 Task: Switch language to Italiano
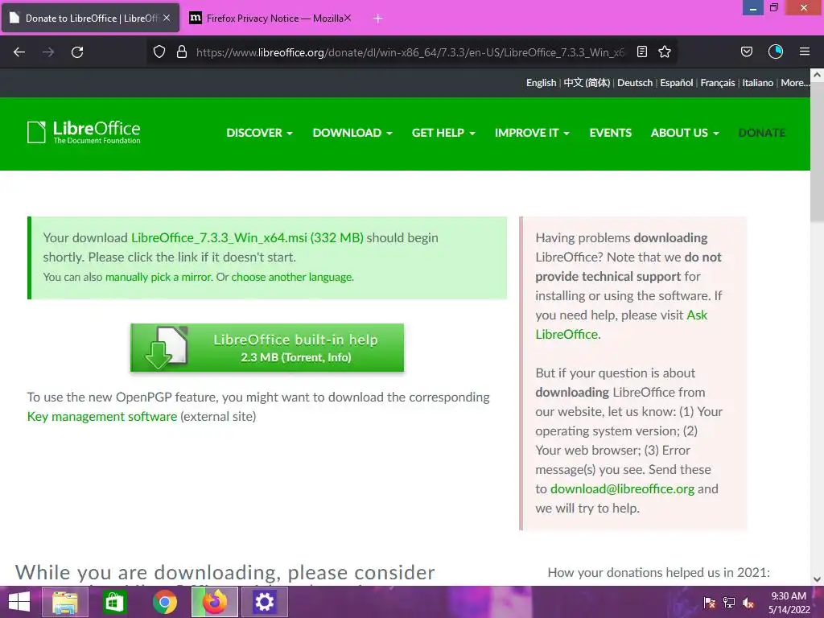(x=757, y=83)
